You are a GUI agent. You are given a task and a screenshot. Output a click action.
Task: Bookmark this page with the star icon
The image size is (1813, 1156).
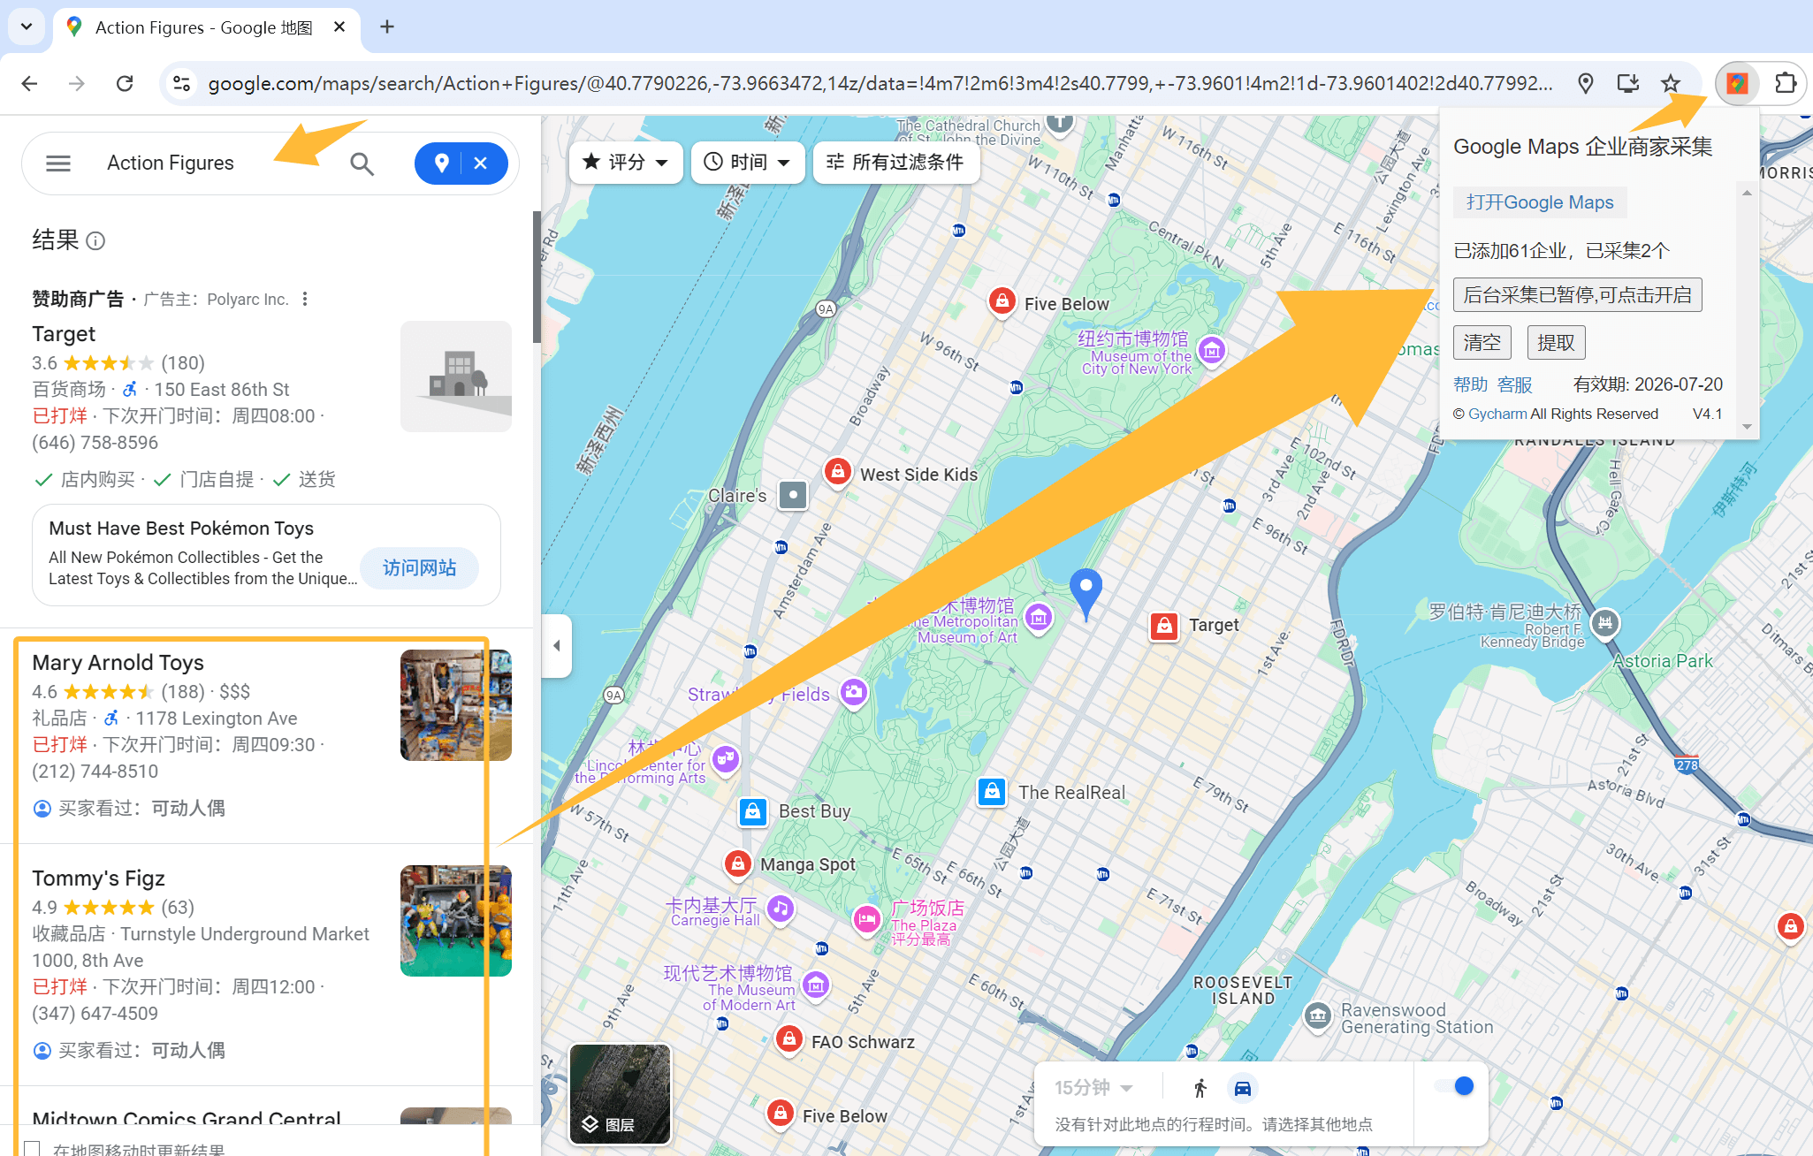[1670, 83]
